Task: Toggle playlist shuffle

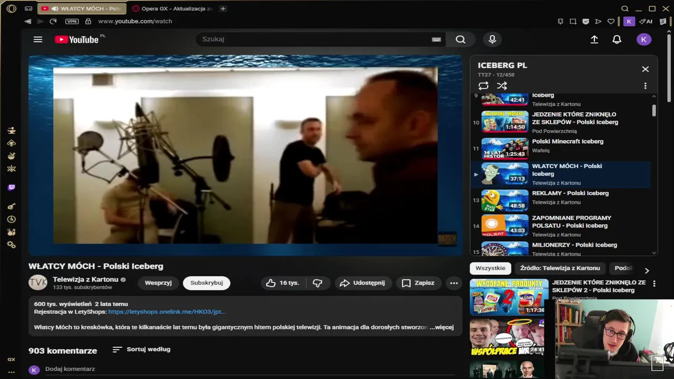Action: [502, 86]
